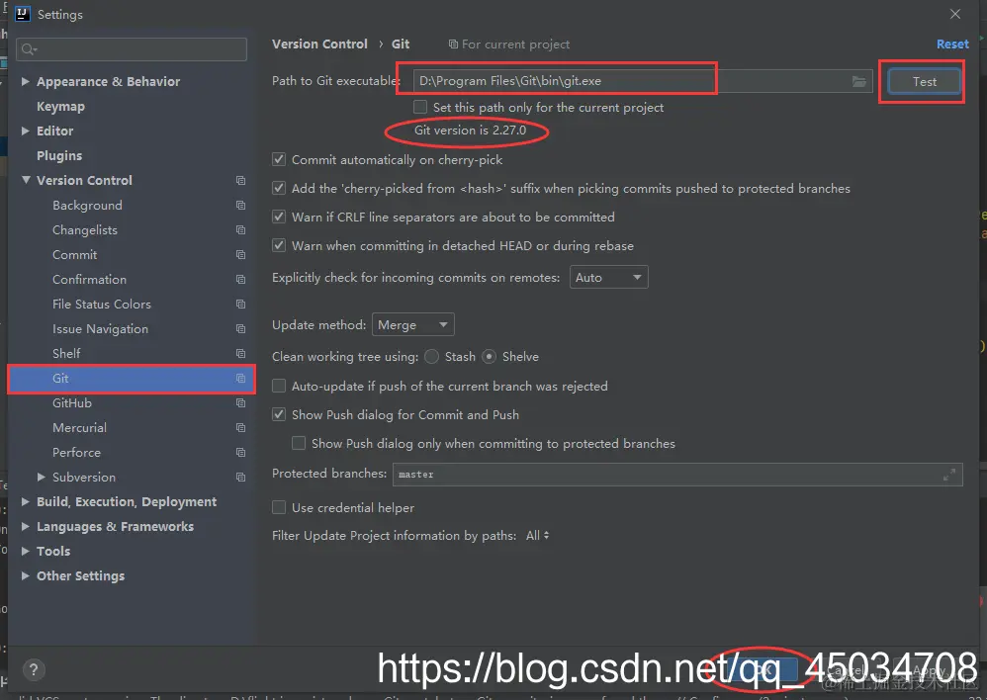Screen dimensions: 987x700
Task: Expand the Tools section
Action: click(25, 552)
